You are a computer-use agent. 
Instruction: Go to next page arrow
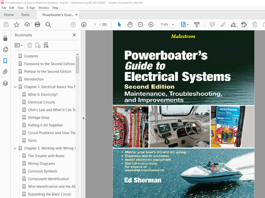point(84,25)
